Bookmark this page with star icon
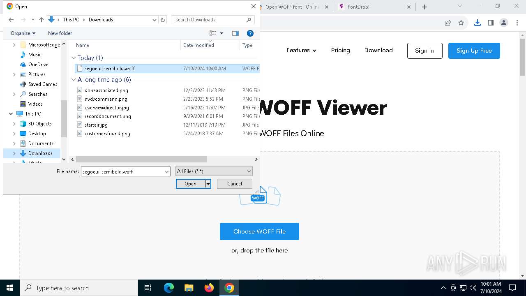Image resolution: width=526 pixels, height=296 pixels. (x=461, y=23)
